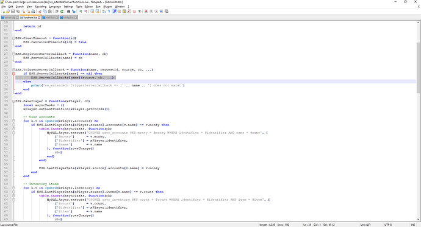421x227 pixels.
Task: Click line number 39 in margin
Action: coord(6,101)
